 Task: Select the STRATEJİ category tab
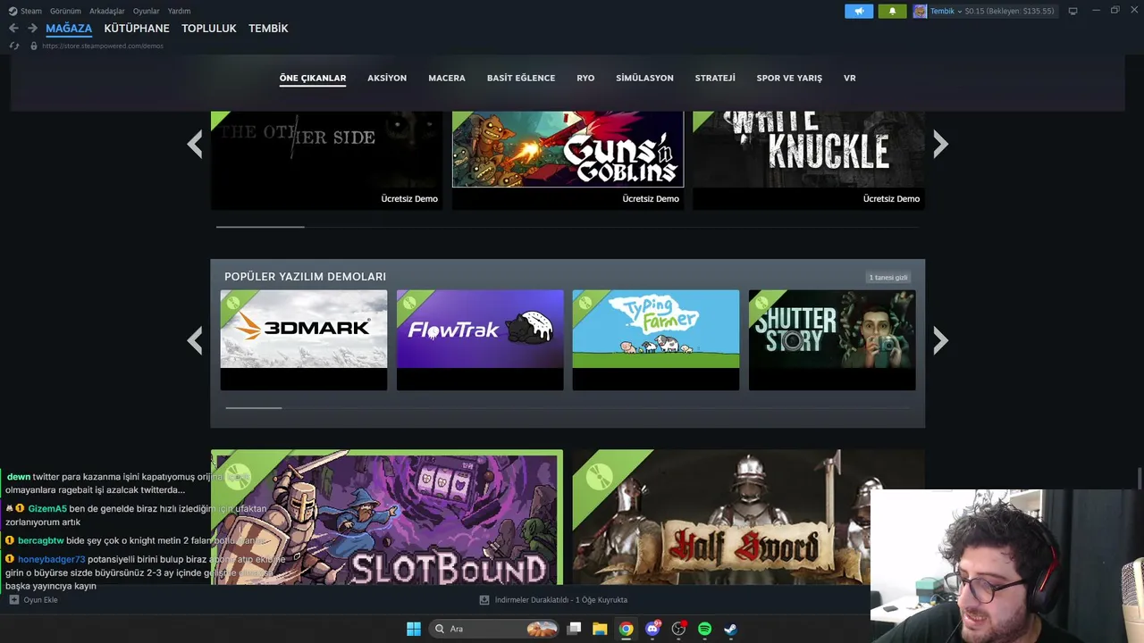[x=715, y=78]
